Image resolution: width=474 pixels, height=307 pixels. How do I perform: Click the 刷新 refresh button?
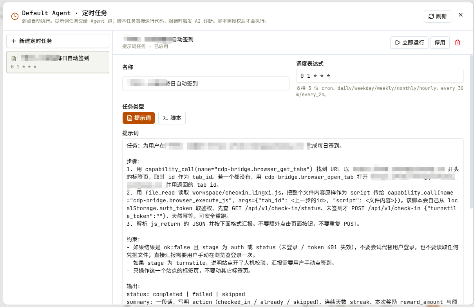click(438, 16)
